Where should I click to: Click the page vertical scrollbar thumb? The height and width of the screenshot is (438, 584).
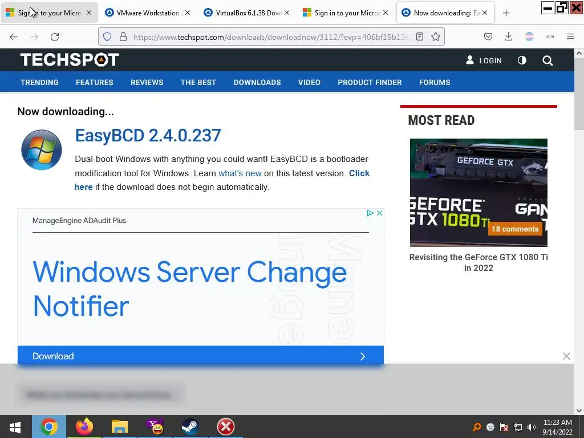pos(579,95)
